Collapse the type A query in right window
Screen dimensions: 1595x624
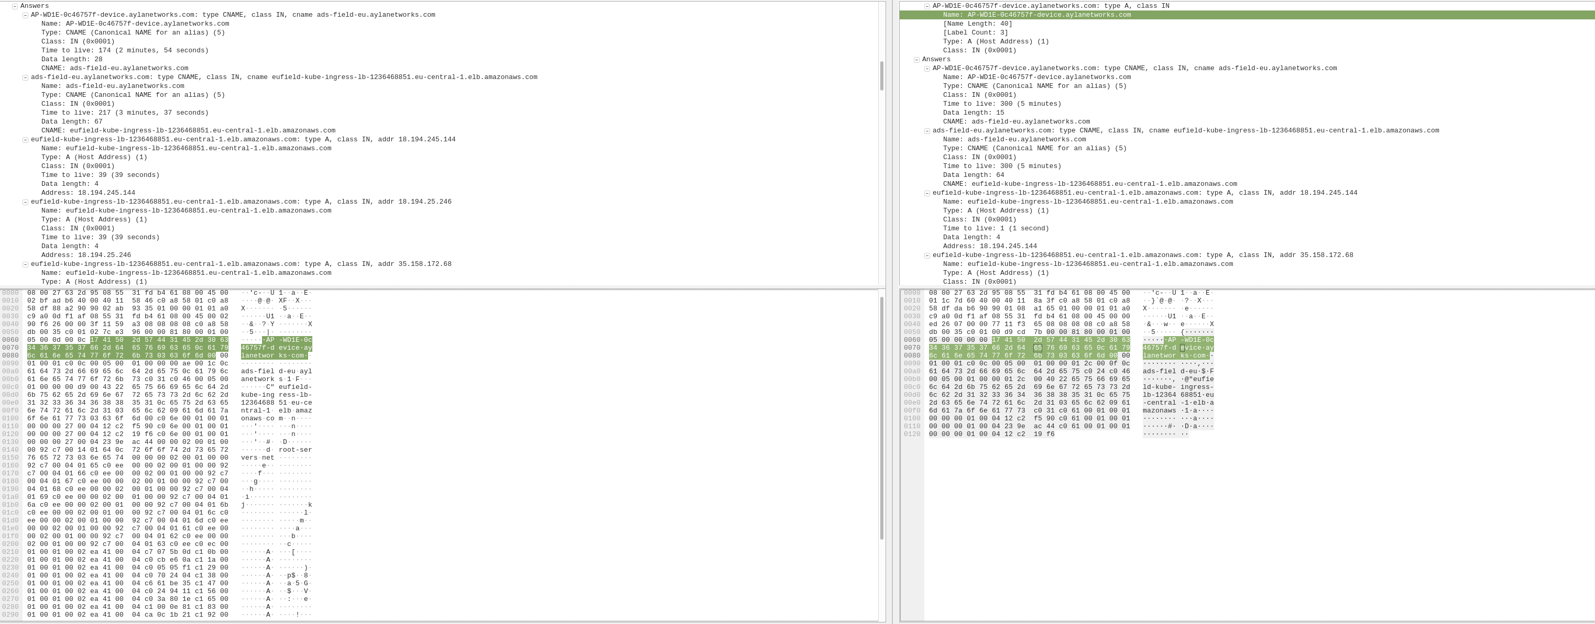[927, 6]
